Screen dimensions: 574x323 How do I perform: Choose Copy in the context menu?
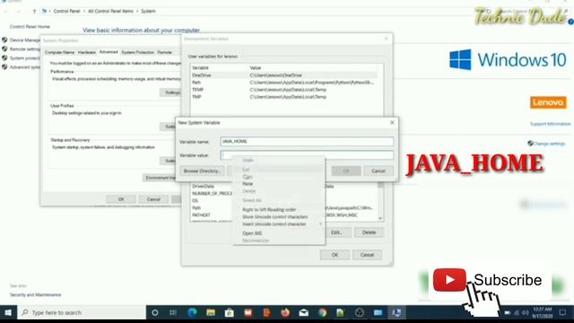pos(248,177)
